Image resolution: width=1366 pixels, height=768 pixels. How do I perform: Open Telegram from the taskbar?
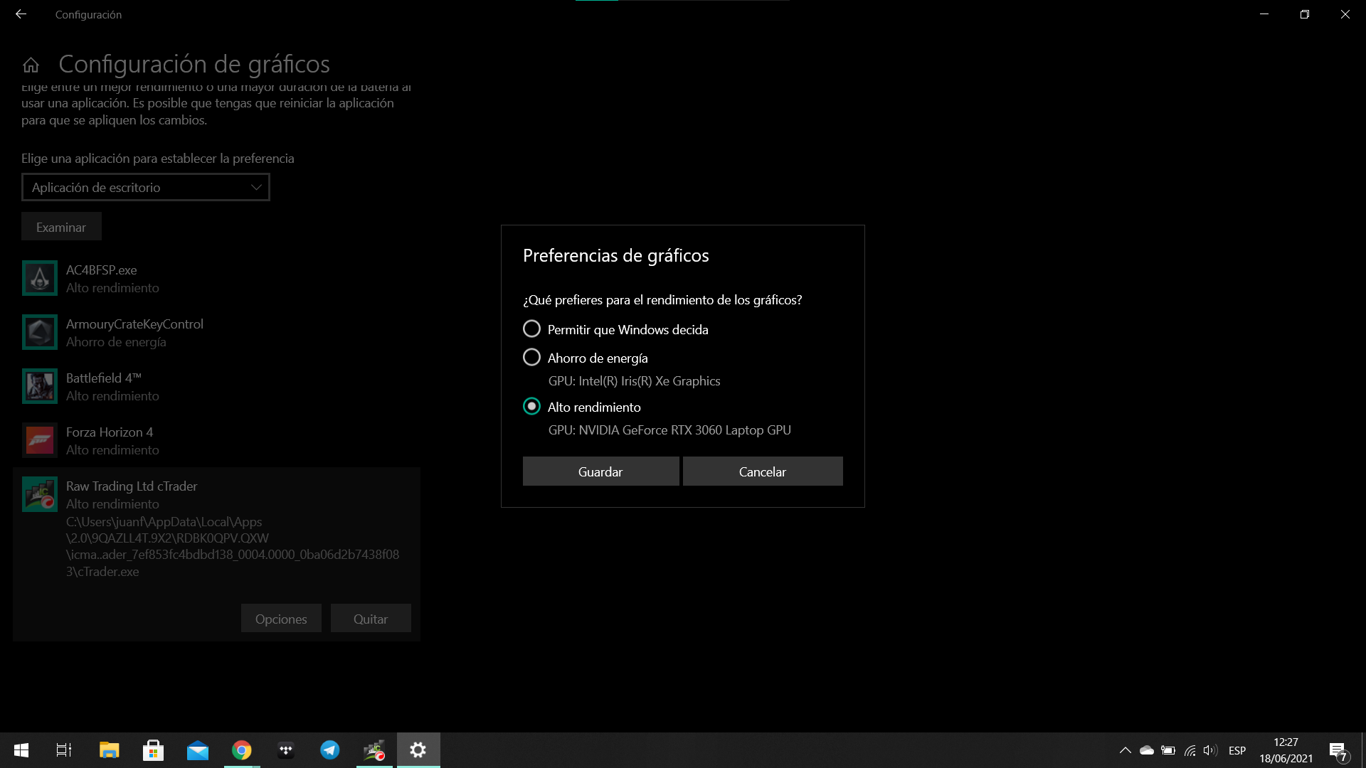[330, 750]
